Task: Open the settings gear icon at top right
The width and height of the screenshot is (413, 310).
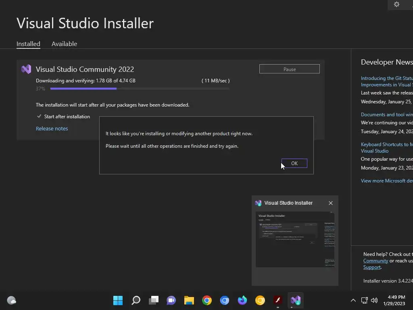Action: coord(397,4)
